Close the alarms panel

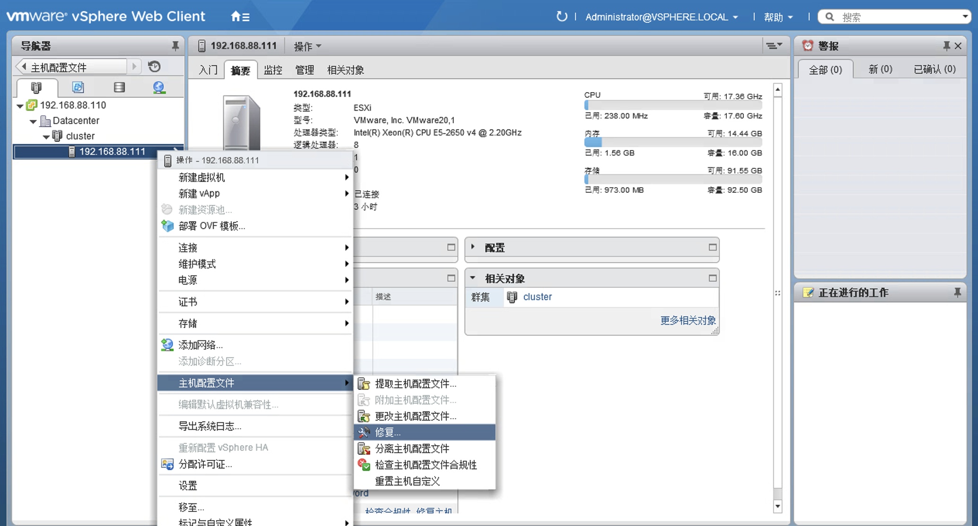[958, 46]
